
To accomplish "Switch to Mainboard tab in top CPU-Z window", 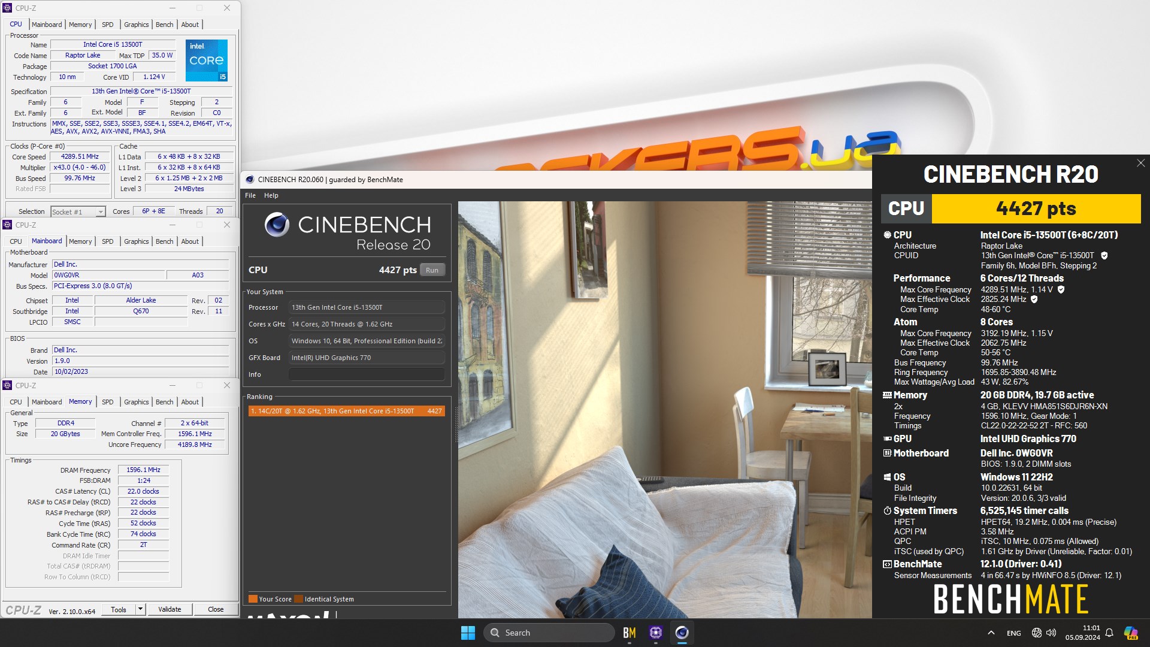I will (46, 25).
